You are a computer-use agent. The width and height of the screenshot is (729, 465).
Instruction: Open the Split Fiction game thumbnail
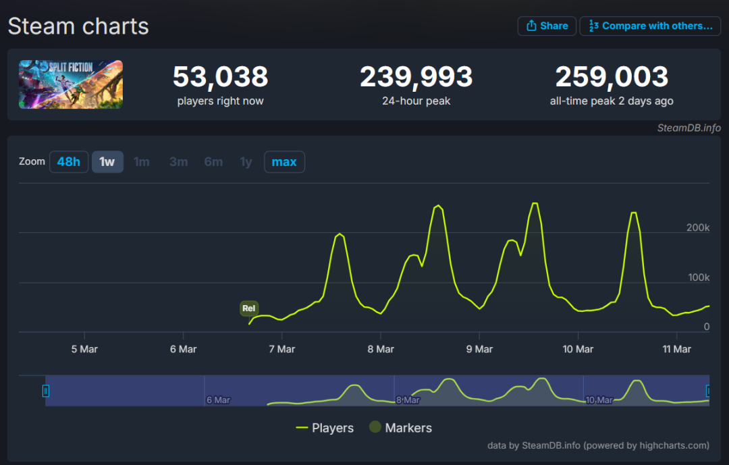[x=71, y=84]
